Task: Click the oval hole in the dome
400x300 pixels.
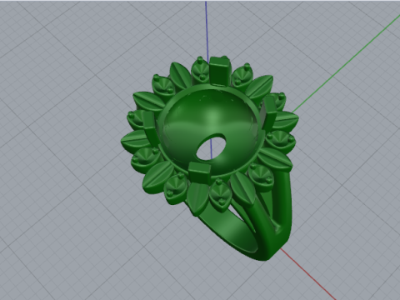Action: click(211, 147)
